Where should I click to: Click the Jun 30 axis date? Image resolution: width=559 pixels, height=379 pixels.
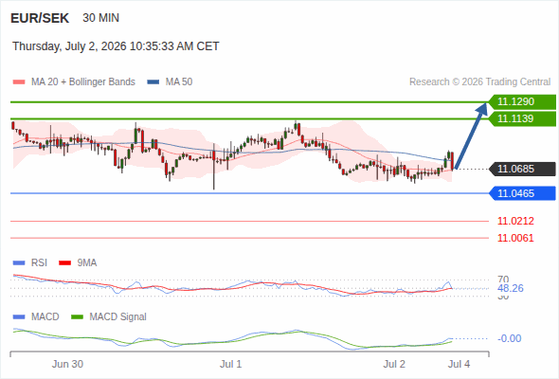pos(67,364)
